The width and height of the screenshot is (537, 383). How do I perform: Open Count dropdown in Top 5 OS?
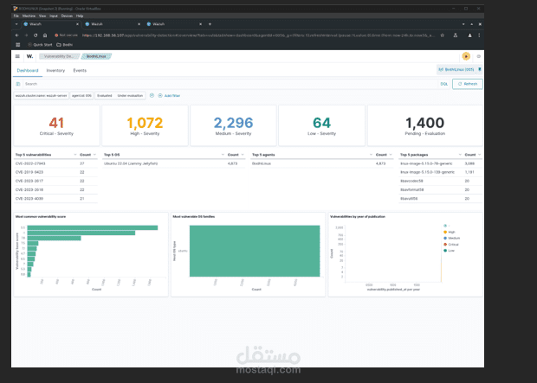click(x=243, y=155)
